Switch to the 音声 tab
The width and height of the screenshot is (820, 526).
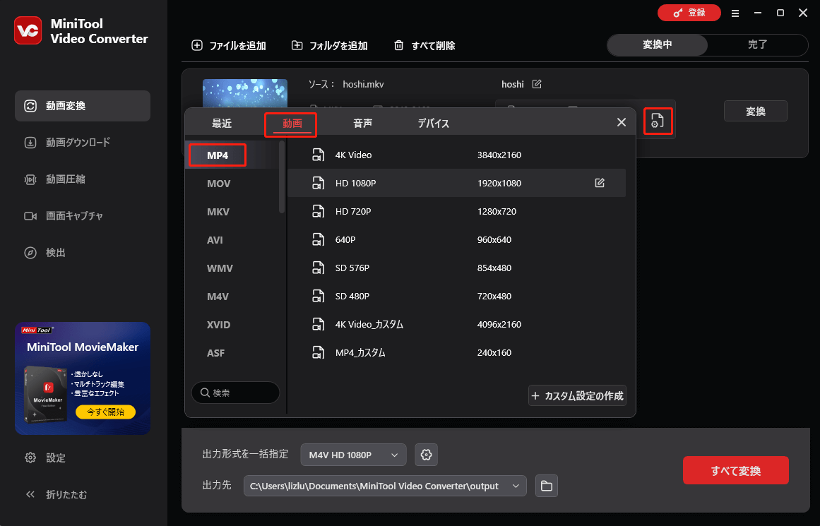click(362, 124)
